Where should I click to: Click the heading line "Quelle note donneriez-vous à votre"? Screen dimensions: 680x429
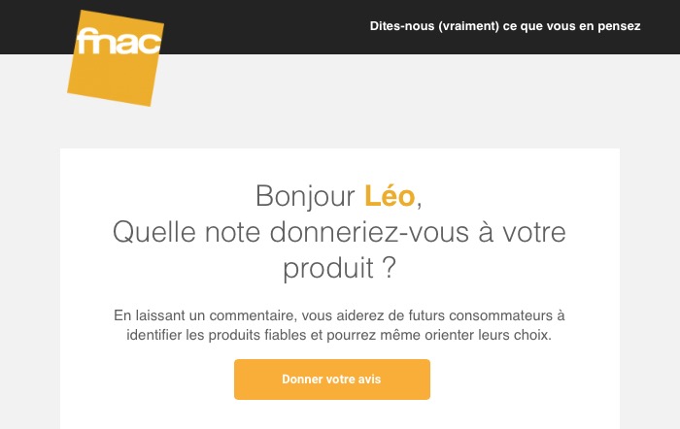click(339, 232)
